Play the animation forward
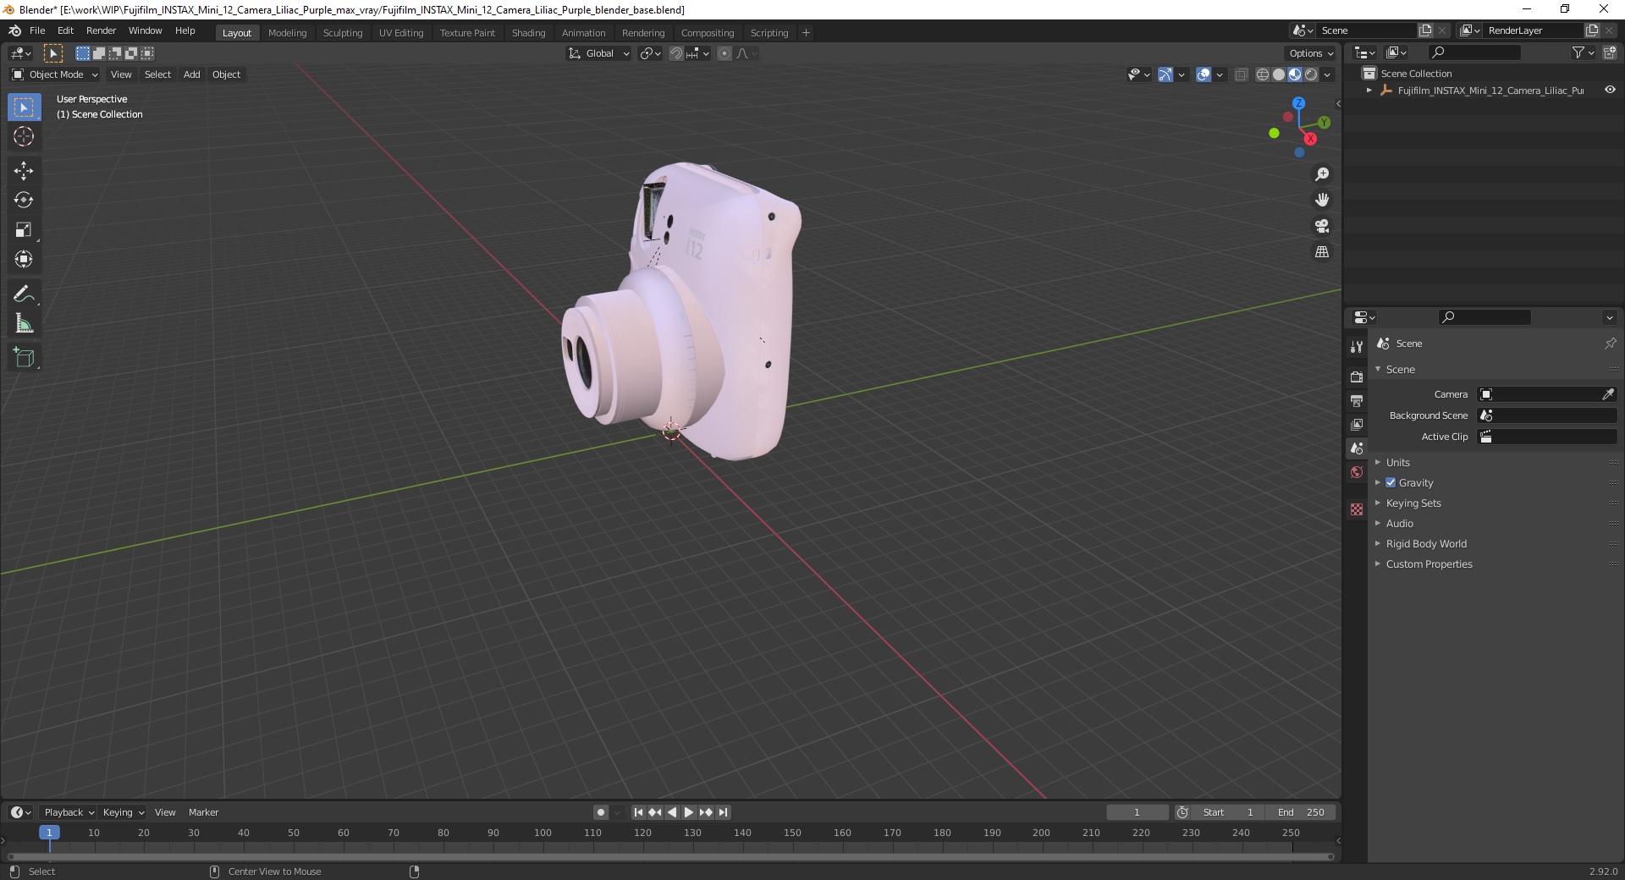Screen dimensions: 1625x880 point(689,812)
